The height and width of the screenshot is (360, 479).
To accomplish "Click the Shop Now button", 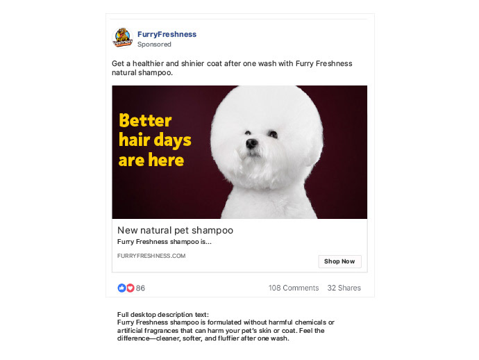I will pos(339,261).
